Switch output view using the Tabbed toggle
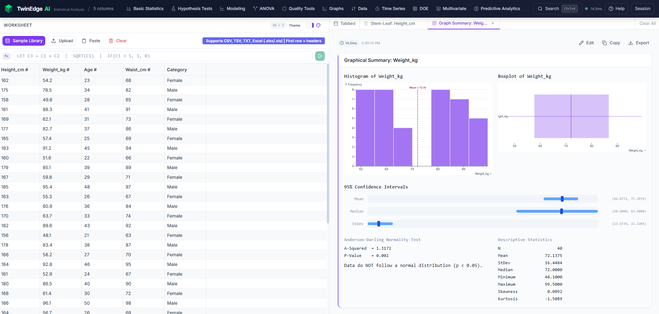Screen dimensions: 659x314 tap(344, 24)
